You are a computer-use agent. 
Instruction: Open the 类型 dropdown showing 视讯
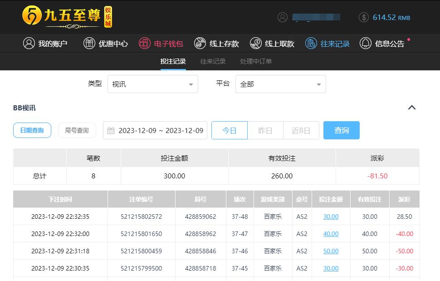click(x=153, y=84)
